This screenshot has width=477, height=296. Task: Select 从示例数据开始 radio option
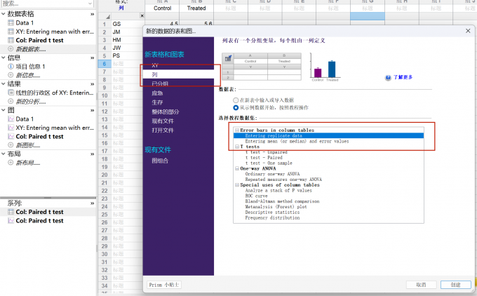[x=236, y=107]
